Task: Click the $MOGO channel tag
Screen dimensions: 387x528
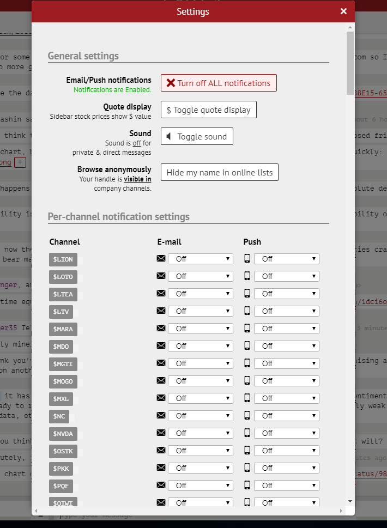Action: 63,381
